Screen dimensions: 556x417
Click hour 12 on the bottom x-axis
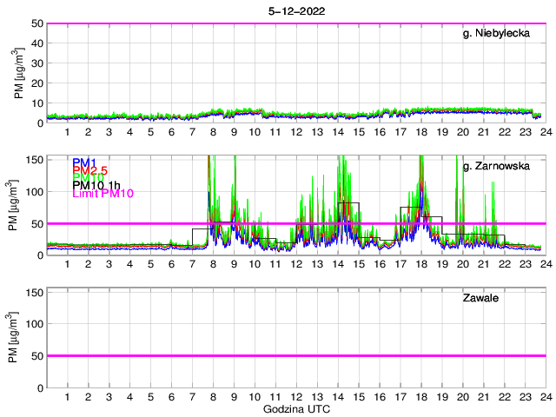click(295, 397)
